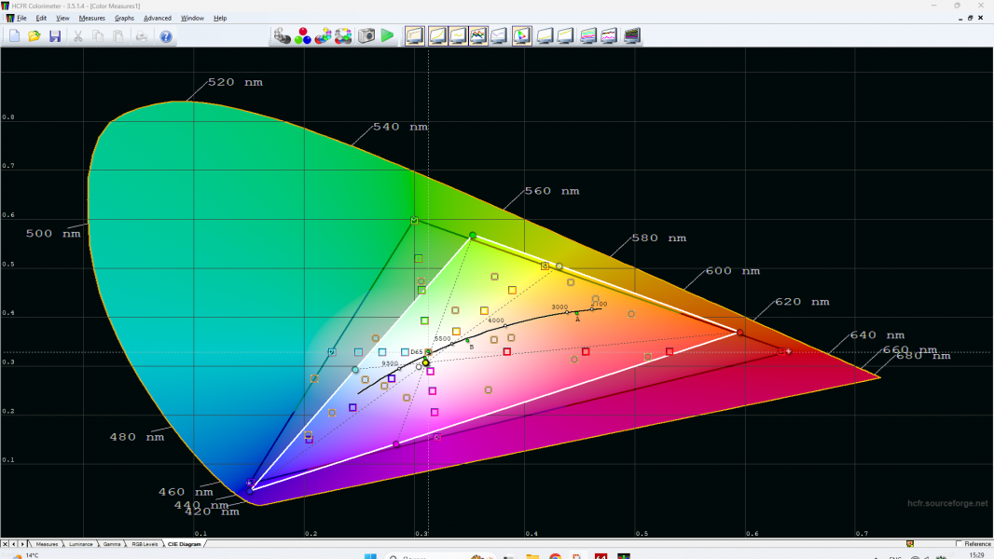Click the red primary point on the triangle
Viewport: 994px width, 559px height.
[739, 332]
